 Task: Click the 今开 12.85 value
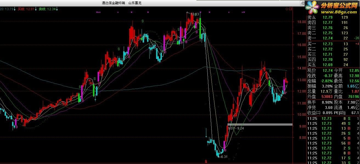(x=354, y=70)
